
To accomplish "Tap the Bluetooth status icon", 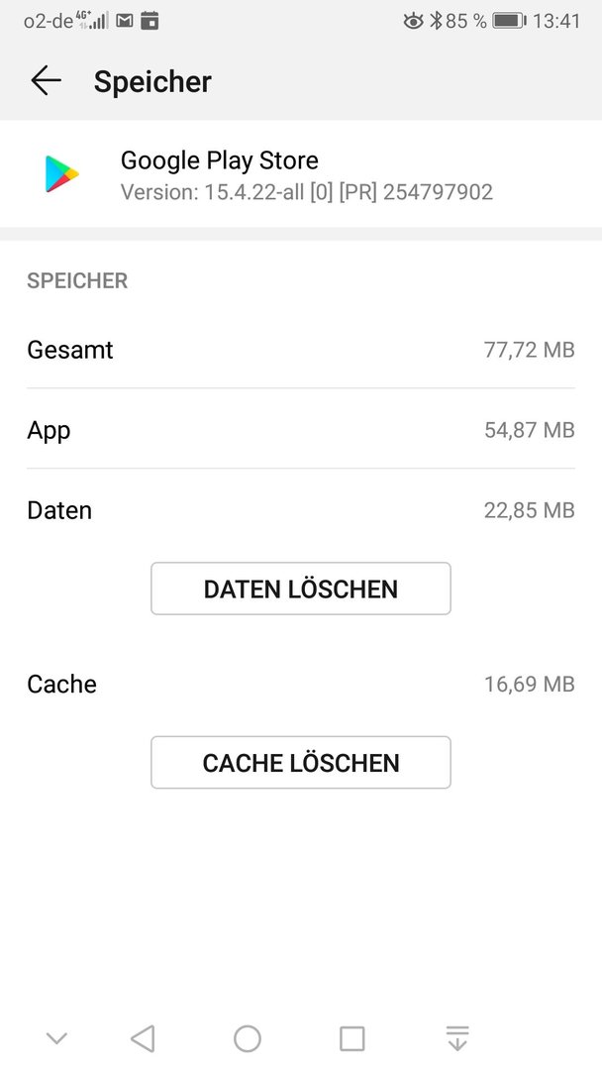I will click(435, 21).
